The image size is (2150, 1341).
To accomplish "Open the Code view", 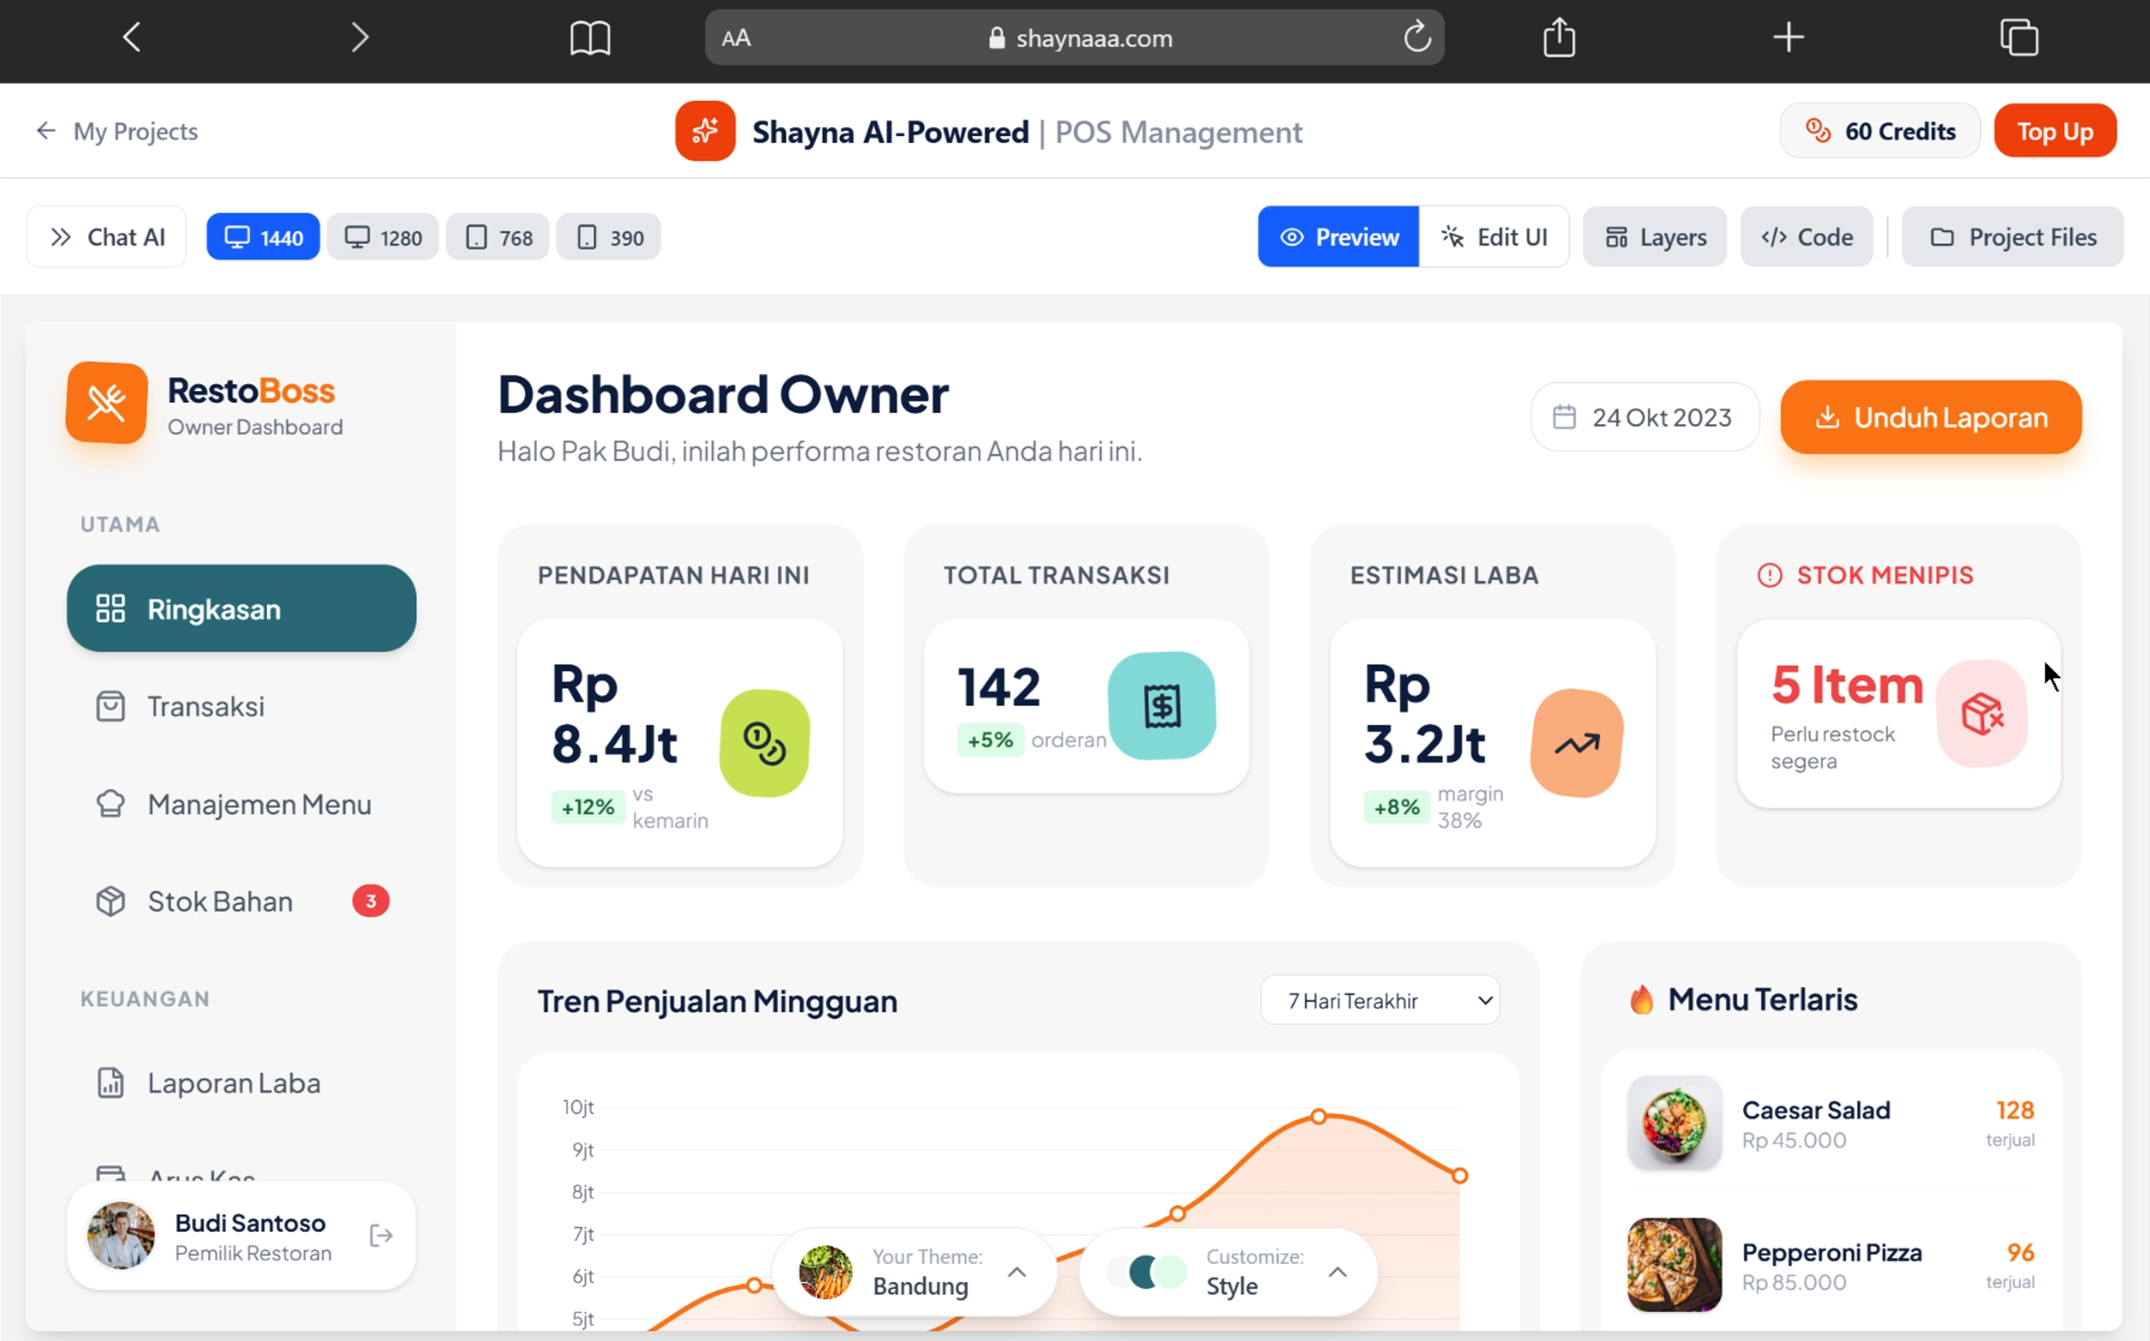I will coord(1806,237).
